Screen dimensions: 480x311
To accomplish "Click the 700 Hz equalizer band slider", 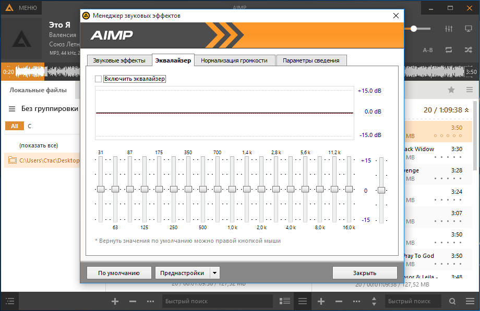I will (x=218, y=189).
